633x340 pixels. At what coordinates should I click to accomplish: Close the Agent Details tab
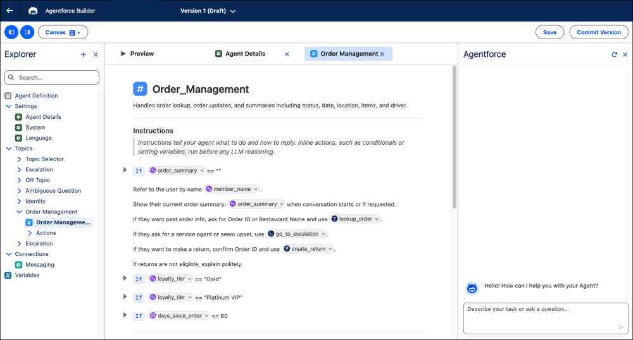coord(287,54)
